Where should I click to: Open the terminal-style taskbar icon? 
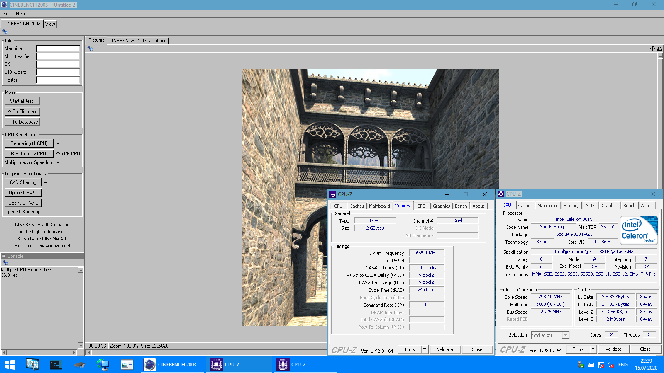pos(56,365)
